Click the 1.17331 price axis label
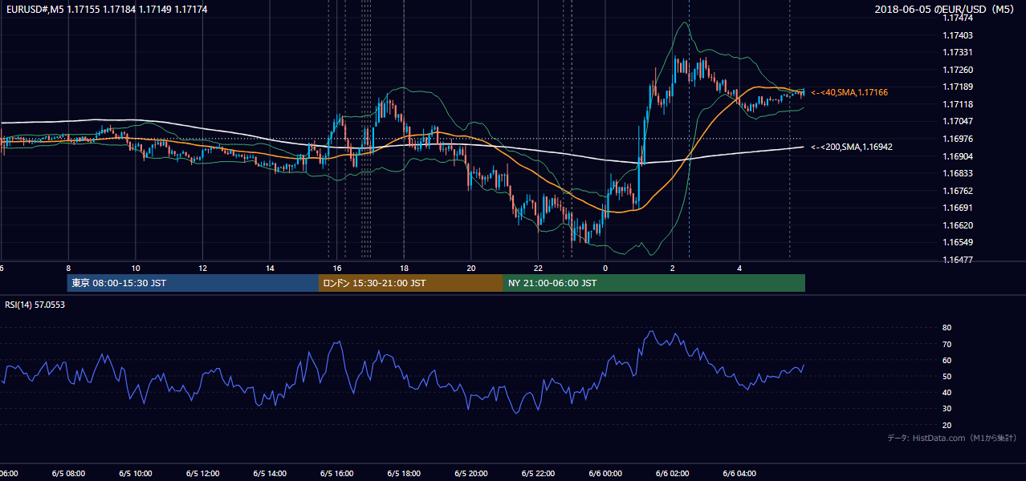This screenshot has width=1026, height=481. [958, 52]
